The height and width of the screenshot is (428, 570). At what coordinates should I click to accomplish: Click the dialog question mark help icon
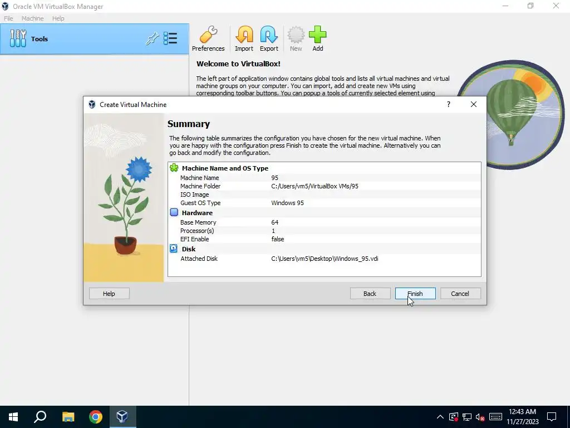(x=449, y=104)
